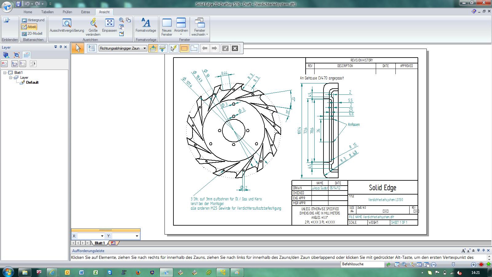492x277 pixels.
Task: Open the Extras ribbon tab
Action: tap(85, 12)
